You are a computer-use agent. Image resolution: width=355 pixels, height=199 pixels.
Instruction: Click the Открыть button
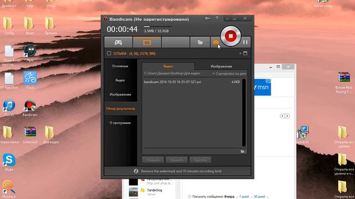tap(153, 160)
